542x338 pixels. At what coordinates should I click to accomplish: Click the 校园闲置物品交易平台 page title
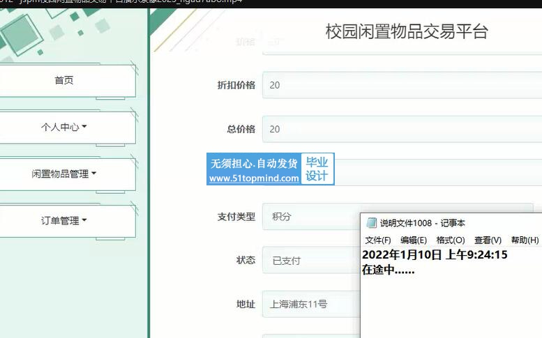(x=407, y=31)
